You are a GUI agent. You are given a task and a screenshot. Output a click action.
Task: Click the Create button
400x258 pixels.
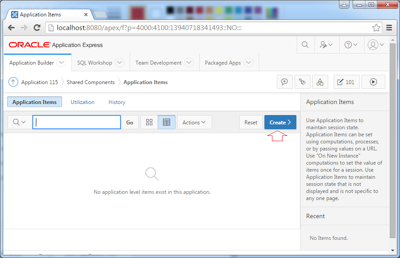(x=280, y=123)
